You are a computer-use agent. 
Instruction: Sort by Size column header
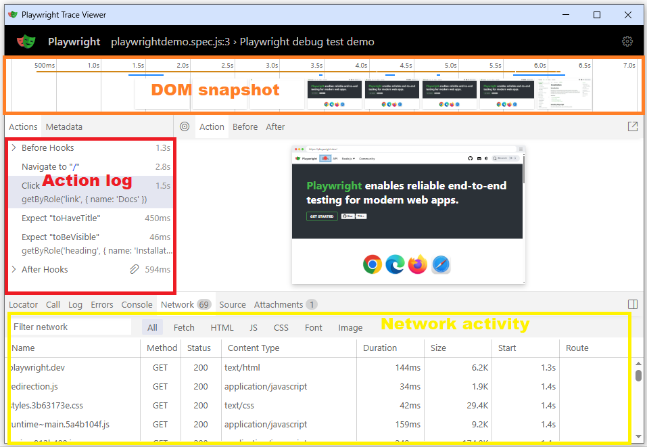[x=458, y=348]
